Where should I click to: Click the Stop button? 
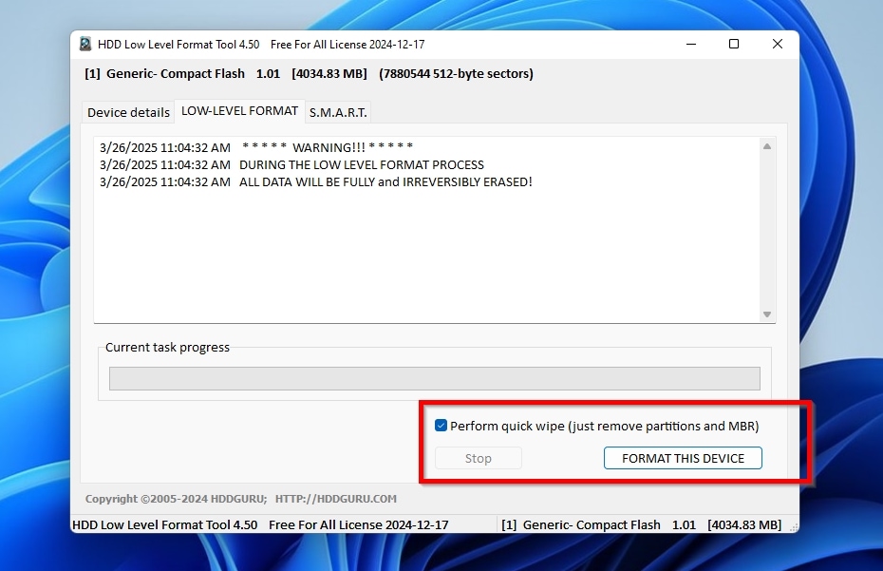coord(478,457)
